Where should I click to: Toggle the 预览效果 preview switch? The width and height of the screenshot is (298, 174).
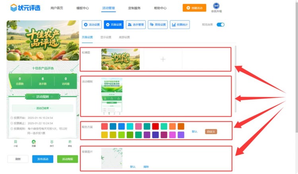coord(220,25)
